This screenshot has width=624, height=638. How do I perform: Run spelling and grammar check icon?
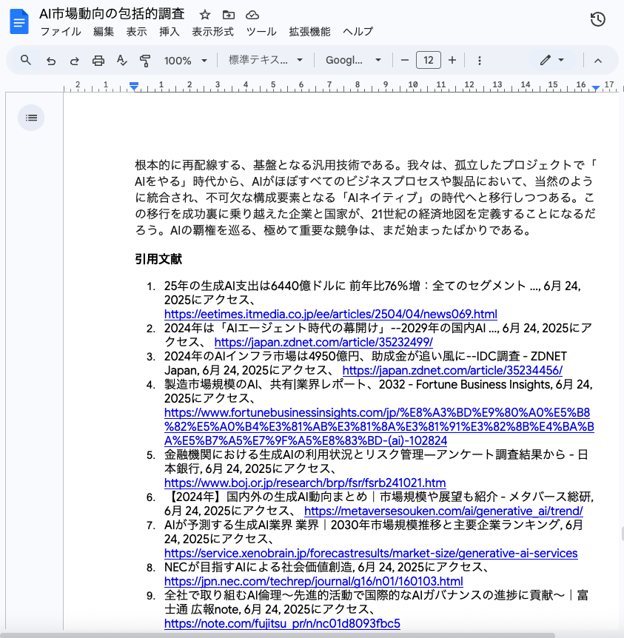[122, 60]
